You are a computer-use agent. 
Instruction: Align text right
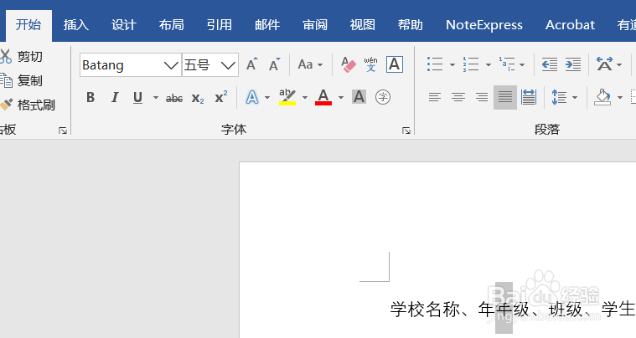click(x=482, y=97)
